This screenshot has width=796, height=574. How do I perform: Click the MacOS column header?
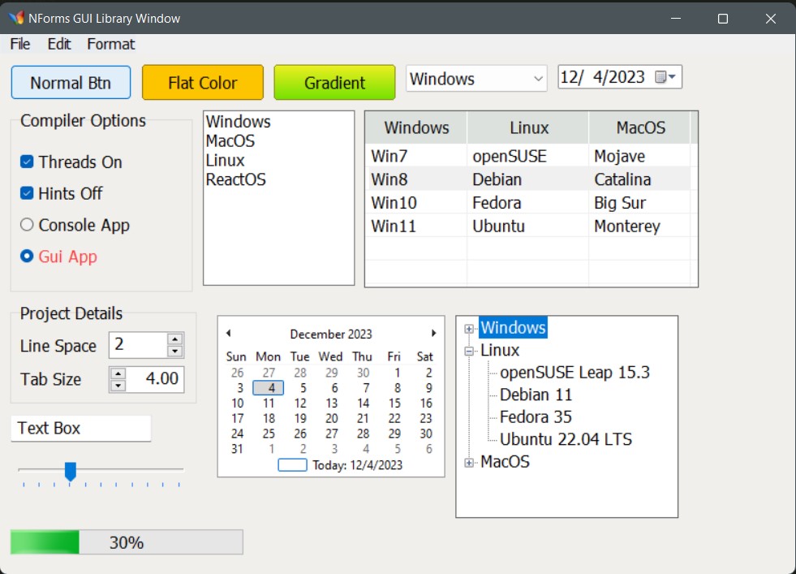(x=640, y=127)
